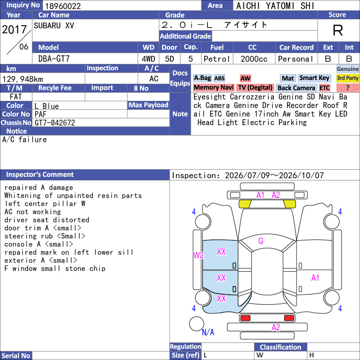
Task: Click the A-Bag equipment badge
Action: click(202, 78)
